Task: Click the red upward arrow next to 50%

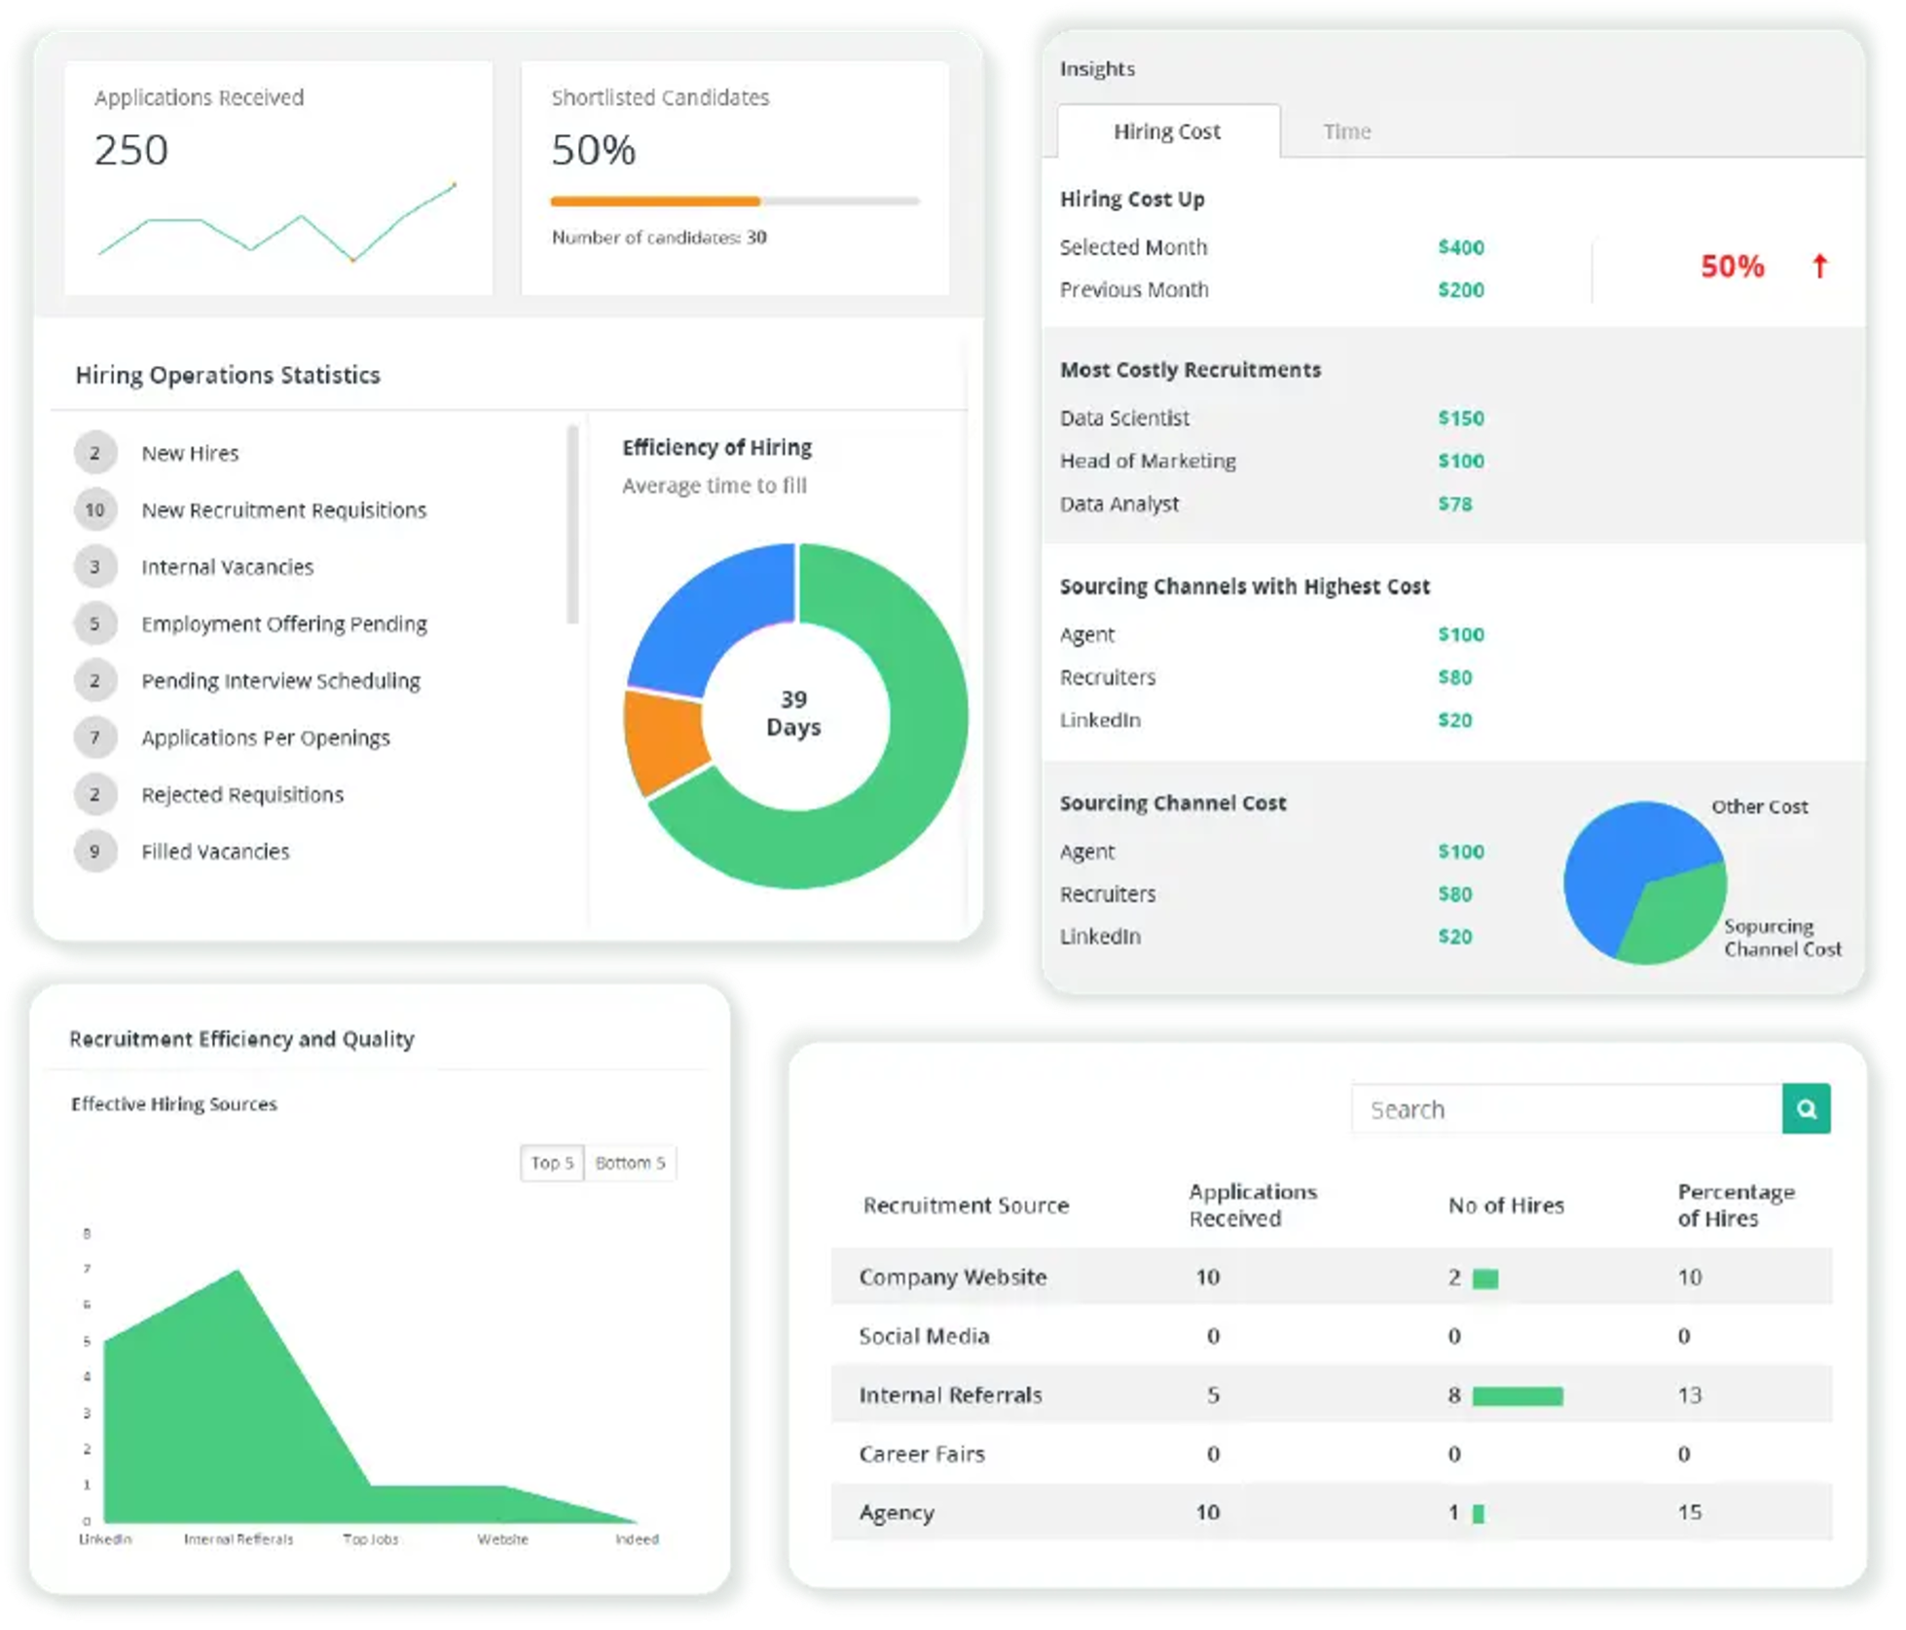Action: (1818, 263)
